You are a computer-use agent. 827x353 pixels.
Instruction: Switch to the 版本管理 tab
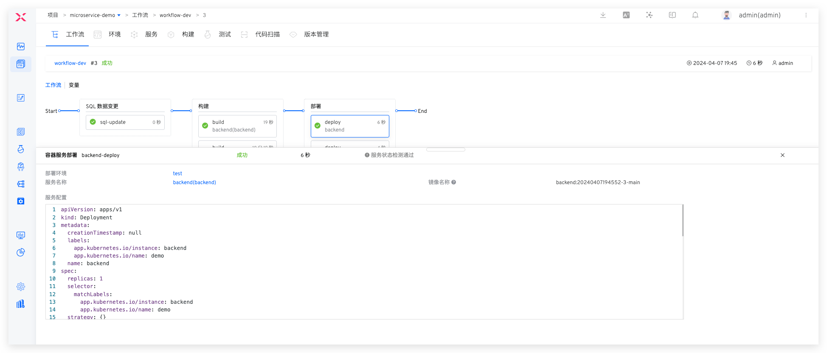tap(309, 34)
